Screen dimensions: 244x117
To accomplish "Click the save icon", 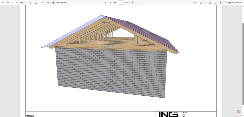I will coord(206,3).
